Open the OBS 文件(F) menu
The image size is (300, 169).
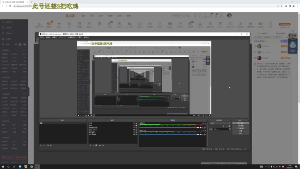click(42, 37)
